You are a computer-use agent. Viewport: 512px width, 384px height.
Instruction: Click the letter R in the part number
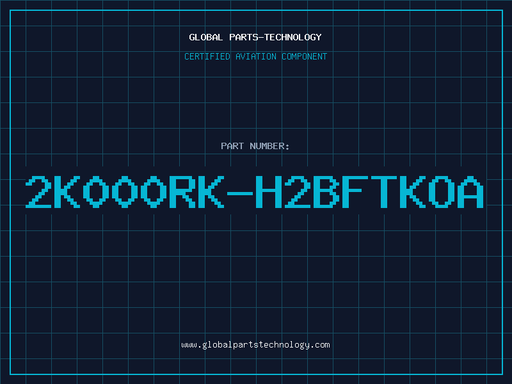182,191
